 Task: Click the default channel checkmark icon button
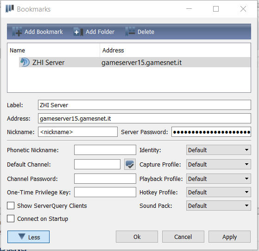(130, 164)
